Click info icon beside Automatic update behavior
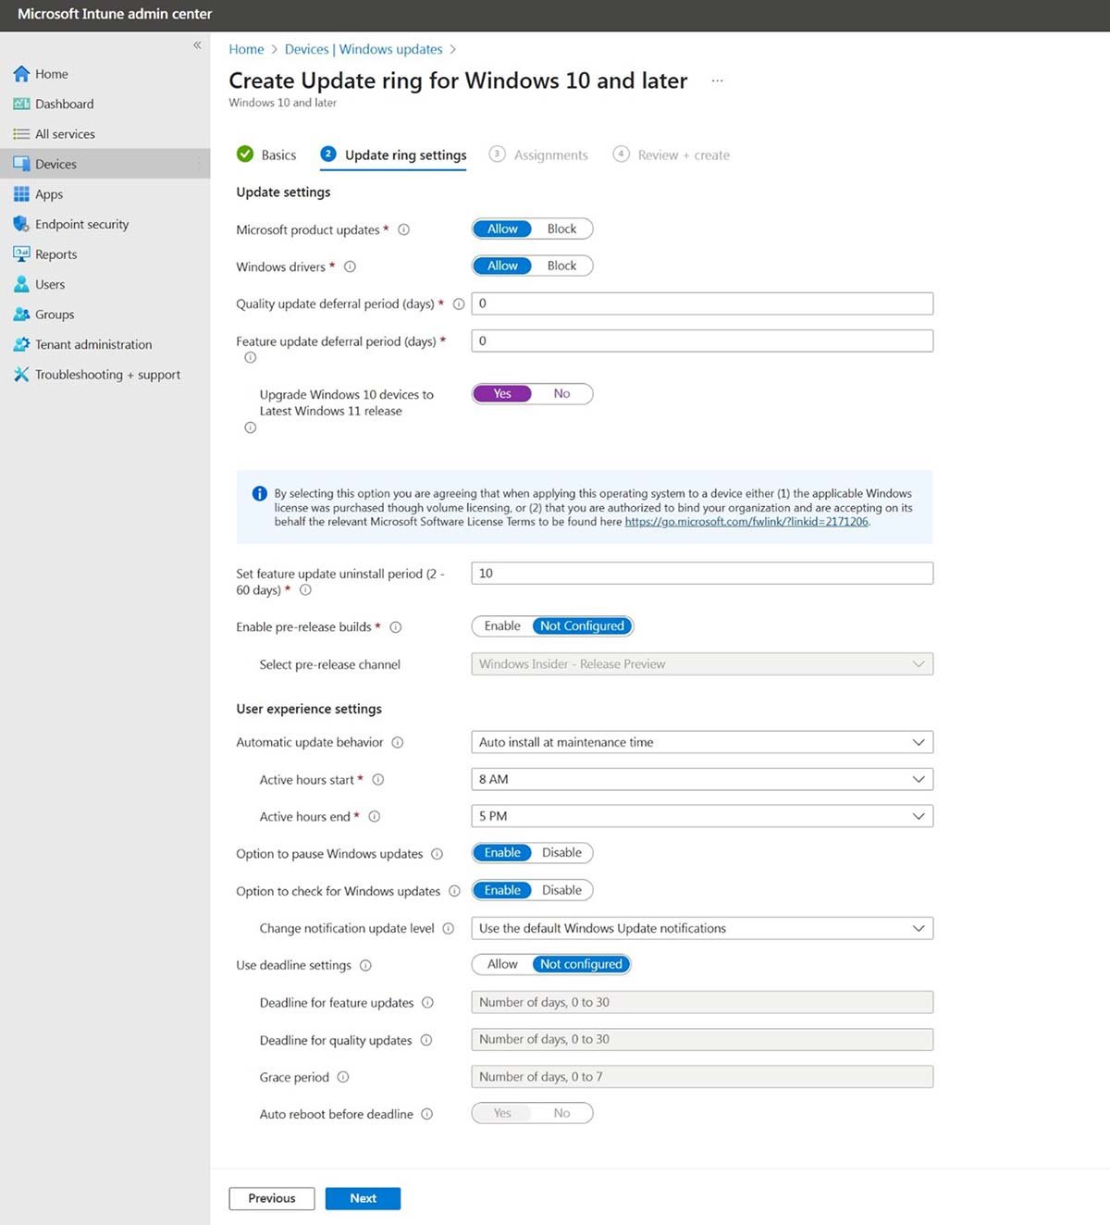This screenshot has height=1225, width=1110. click(x=398, y=743)
